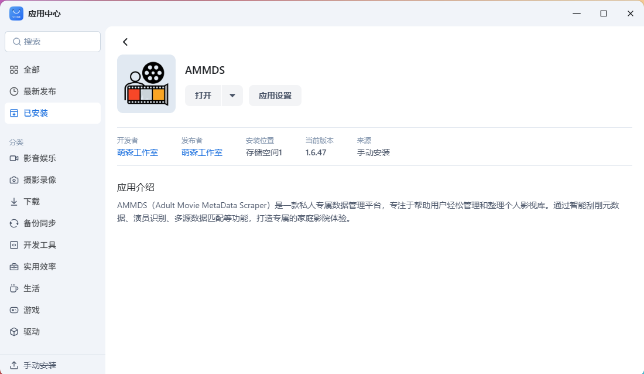This screenshot has width=644, height=374.
Task: Click the AMMDS app icon thumbnail
Action: (146, 83)
